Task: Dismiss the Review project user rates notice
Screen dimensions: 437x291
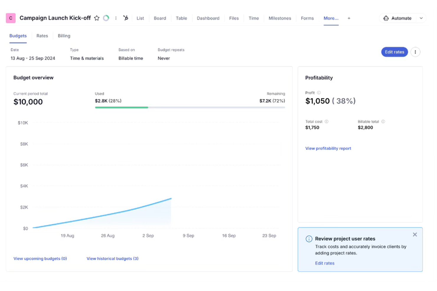Action: 415,235
